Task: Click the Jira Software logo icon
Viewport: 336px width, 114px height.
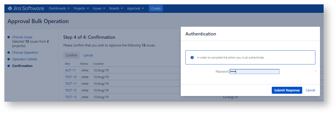Action: click(10, 8)
